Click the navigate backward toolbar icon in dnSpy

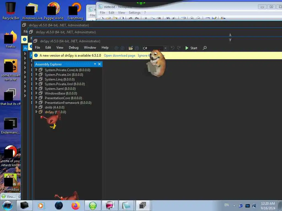coord(116,48)
